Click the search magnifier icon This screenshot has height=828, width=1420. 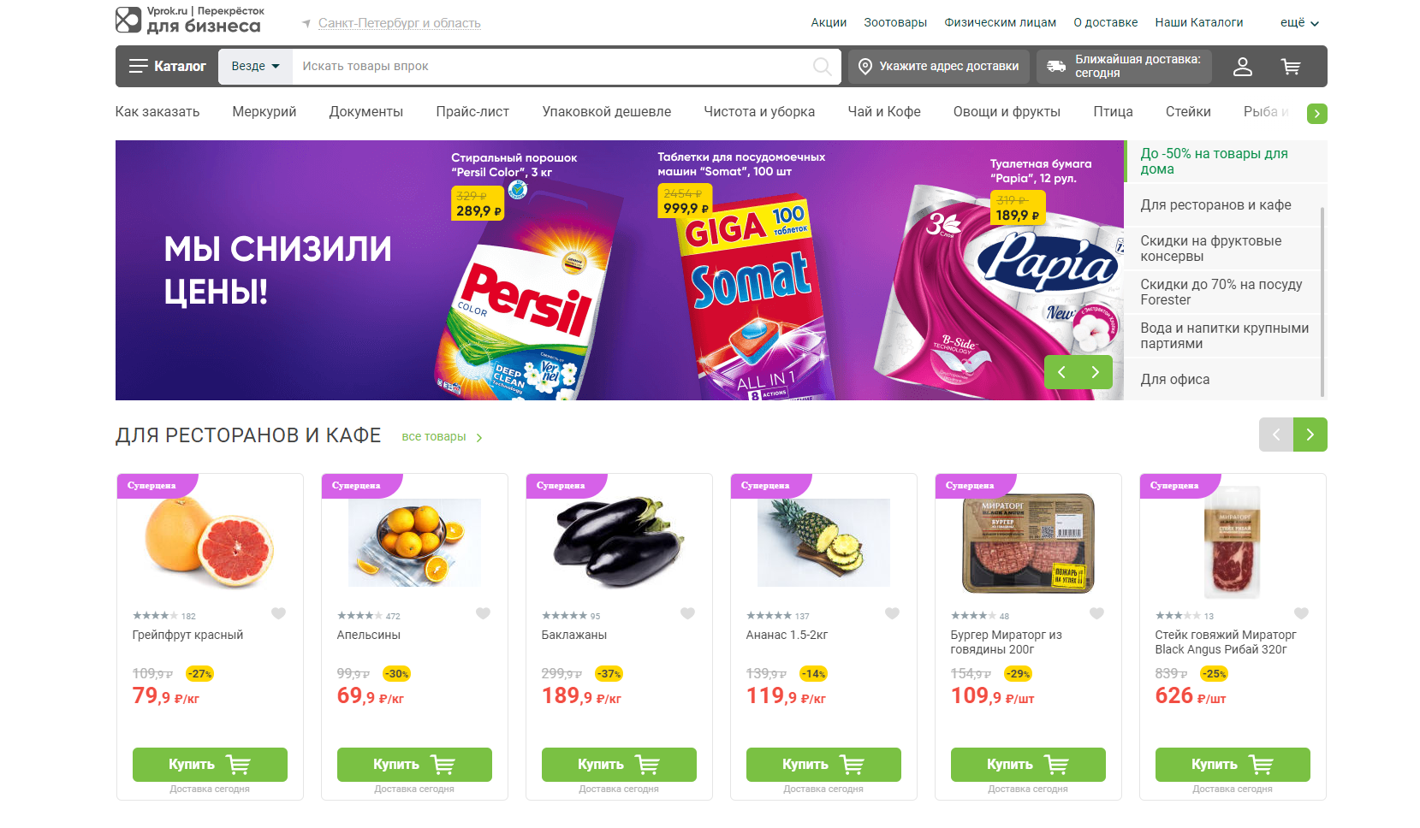coord(822,67)
